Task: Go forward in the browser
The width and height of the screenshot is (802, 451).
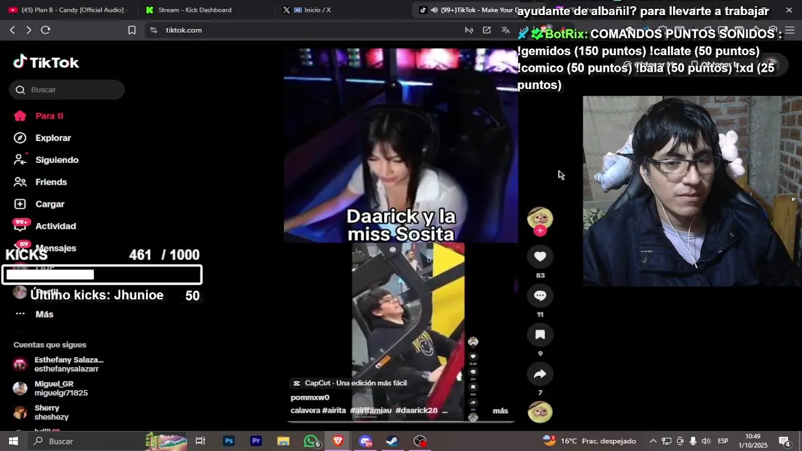Action: pos(28,30)
